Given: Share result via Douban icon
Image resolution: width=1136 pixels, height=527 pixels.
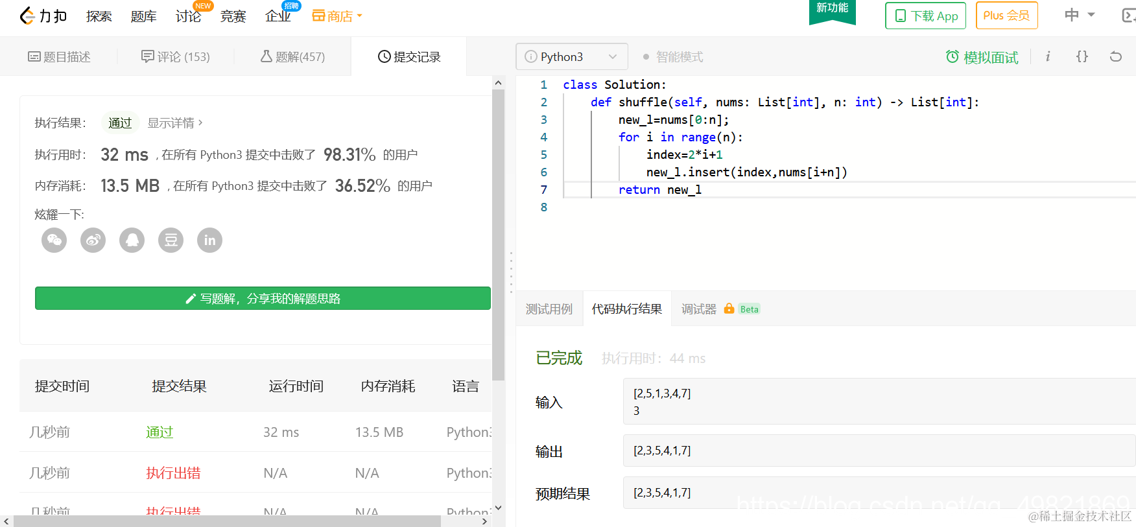Looking at the screenshot, I should coord(171,240).
